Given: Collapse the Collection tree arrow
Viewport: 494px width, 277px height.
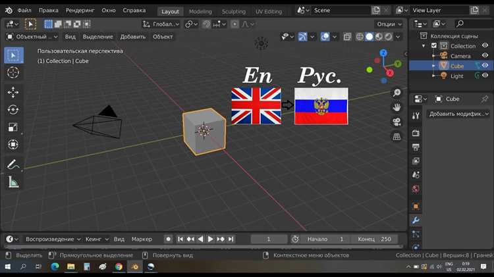Looking at the screenshot, I should (x=424, y=46).
